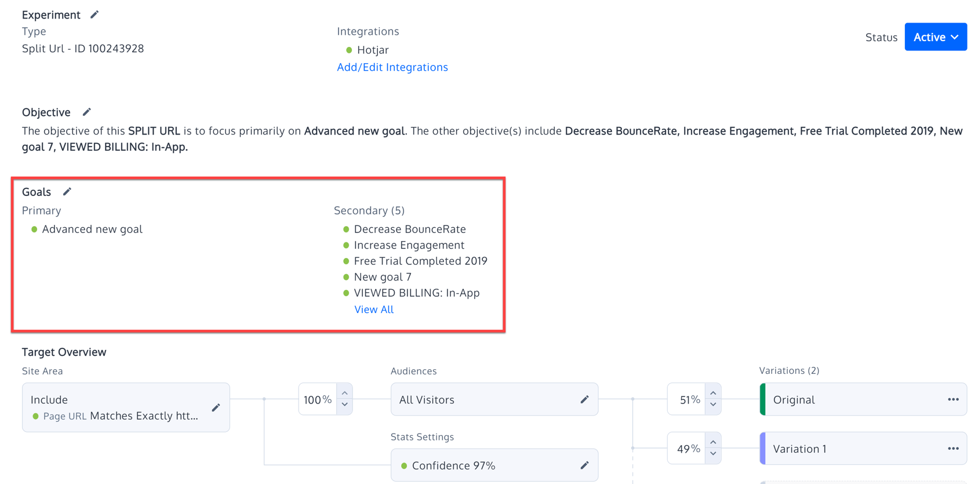The height and width of the screenshot is (484, 971).
Task: Click the 51% traffic input field
Action: [687, 399]
